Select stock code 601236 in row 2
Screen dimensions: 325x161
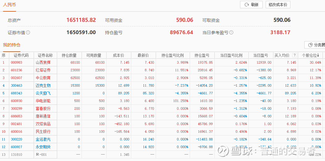tap(16, 70)
